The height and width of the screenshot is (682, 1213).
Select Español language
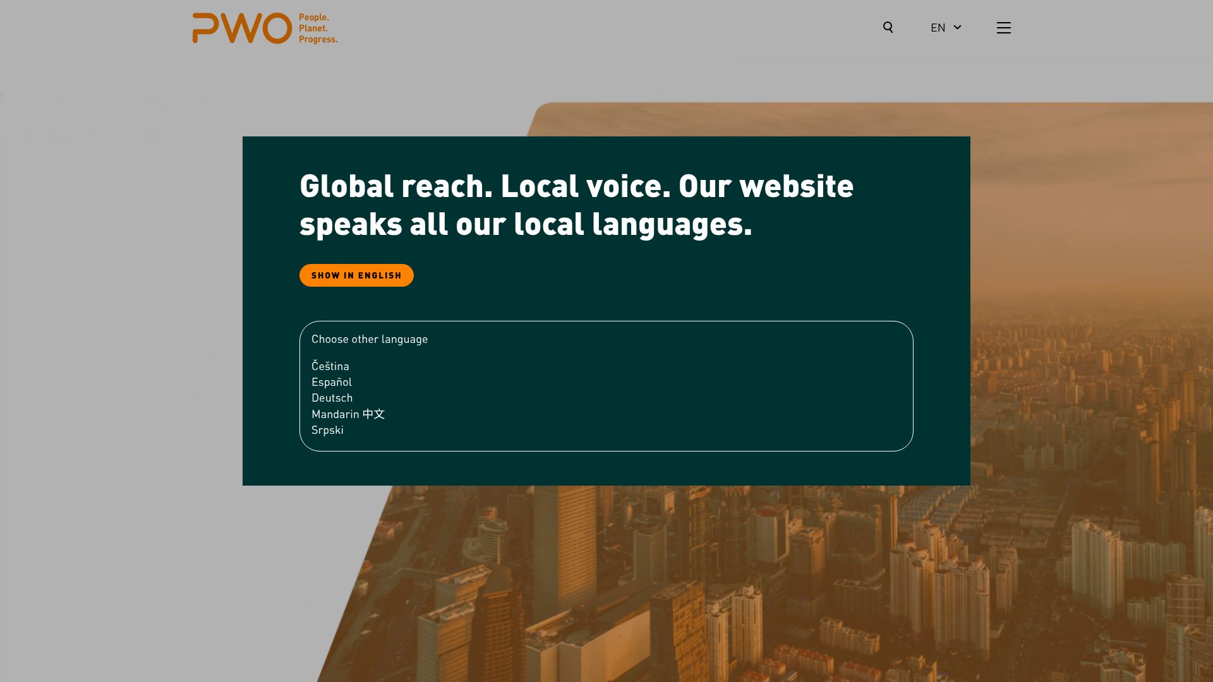[x=331, y=382]
